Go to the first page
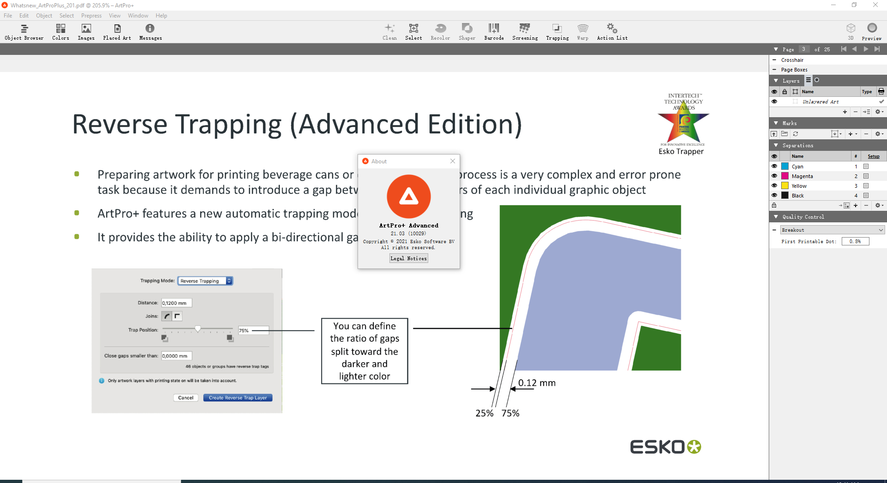Image resolution: width=887 pixels, height=483 pixels. 844,49
